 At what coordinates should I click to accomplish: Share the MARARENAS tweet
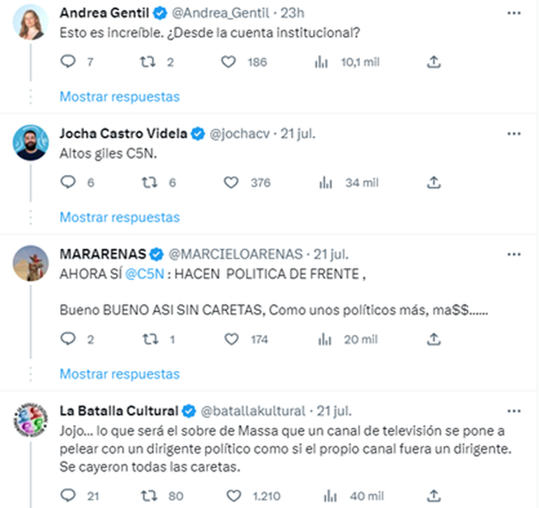point(433,339)
